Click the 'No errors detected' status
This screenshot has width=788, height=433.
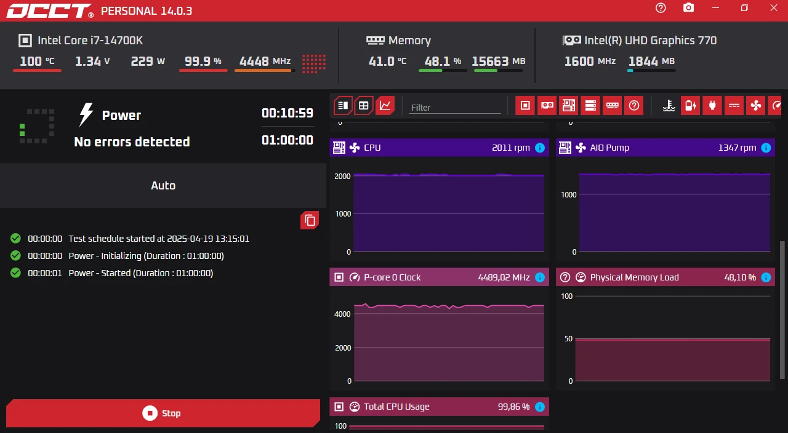pyautogui.click(x=132, y=141)
